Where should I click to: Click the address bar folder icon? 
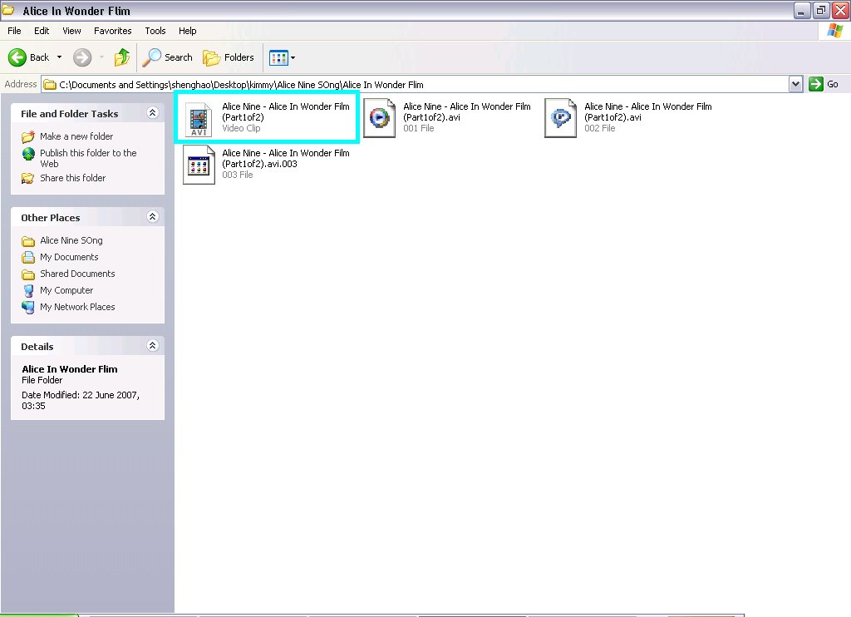(x=50, y=85)
